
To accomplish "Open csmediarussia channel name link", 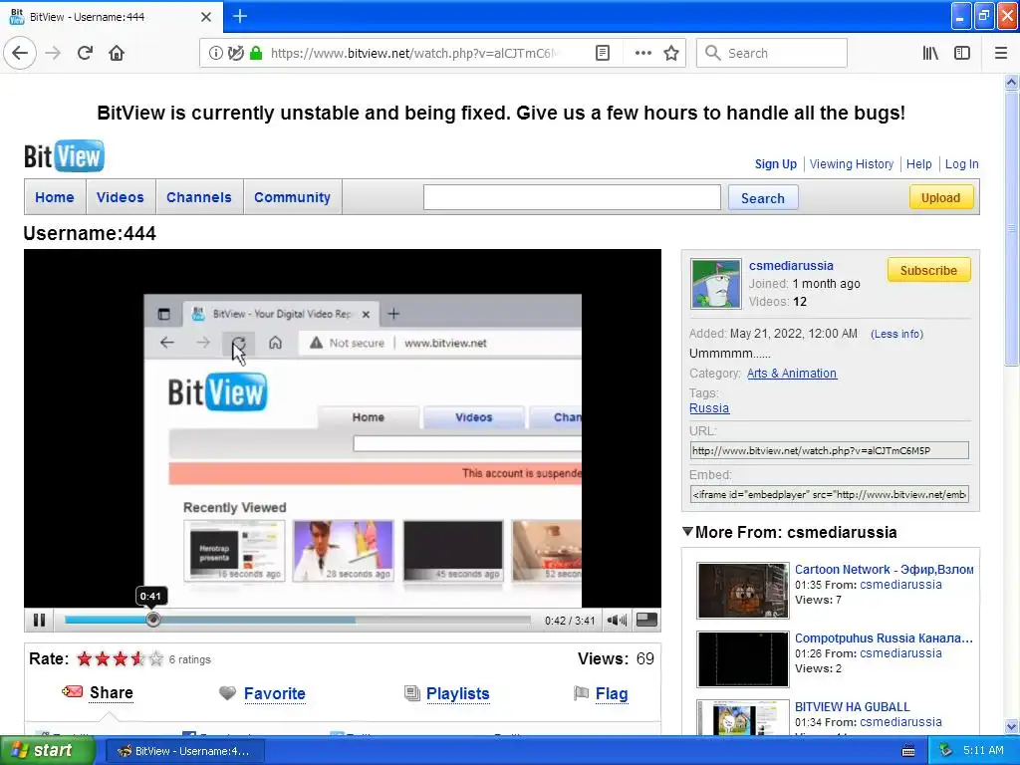I will pos(790,265).
